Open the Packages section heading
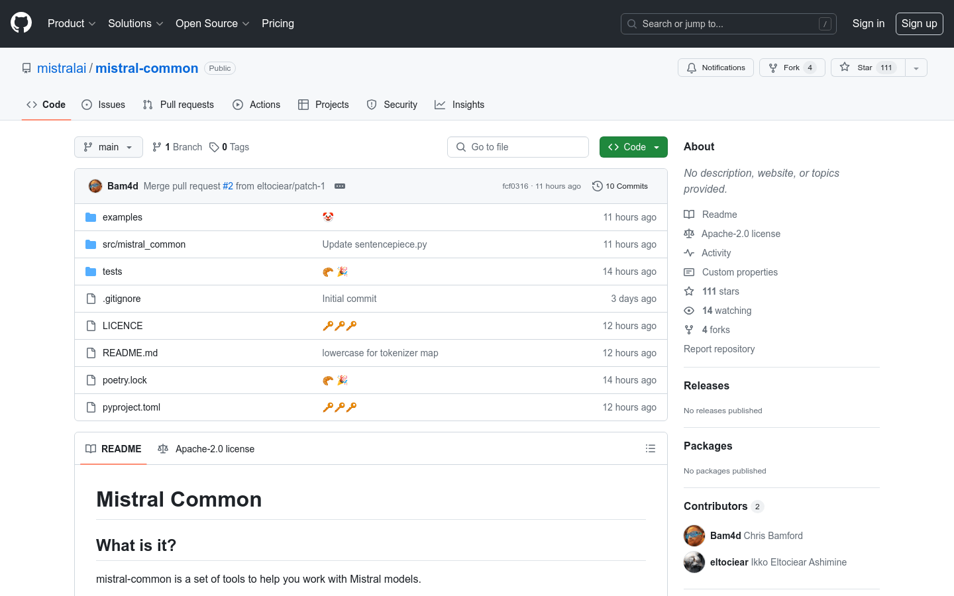This screenshot has width=954, height=596. 708,446
